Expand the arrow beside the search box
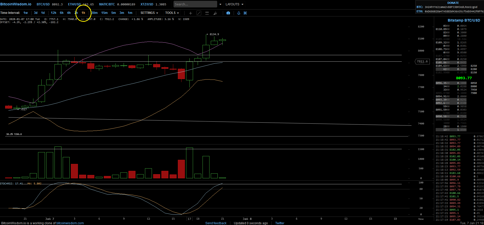Image resolution: width=484 pixels, height=225 pixels. click(x=220, y=4)
